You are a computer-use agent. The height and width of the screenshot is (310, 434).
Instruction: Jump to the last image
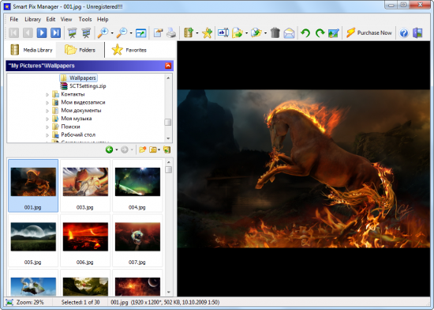click(56, 32)
